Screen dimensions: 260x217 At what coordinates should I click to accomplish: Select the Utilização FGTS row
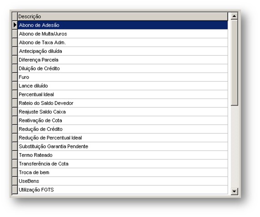[x=123, y=190]
